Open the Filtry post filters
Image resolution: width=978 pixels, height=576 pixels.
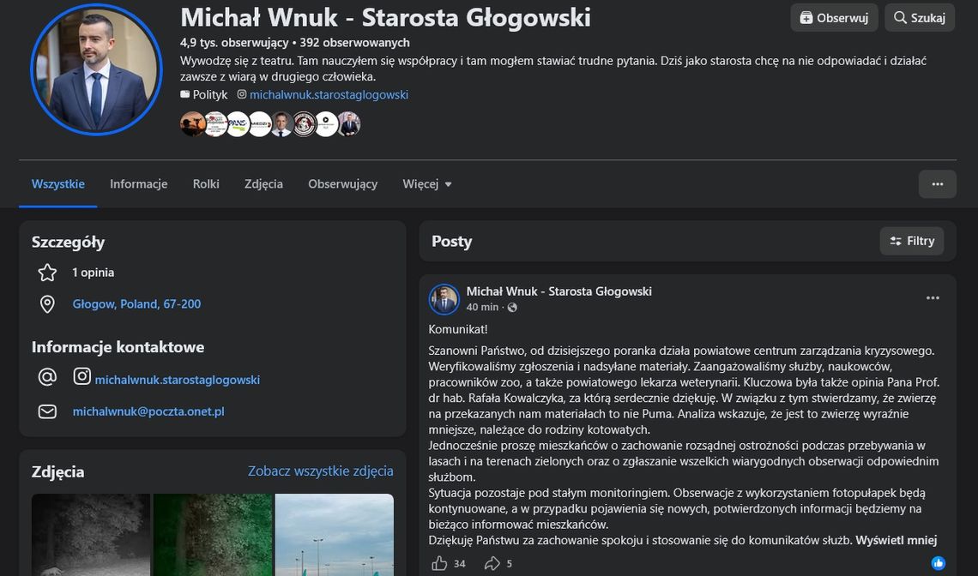click(912, 241)
